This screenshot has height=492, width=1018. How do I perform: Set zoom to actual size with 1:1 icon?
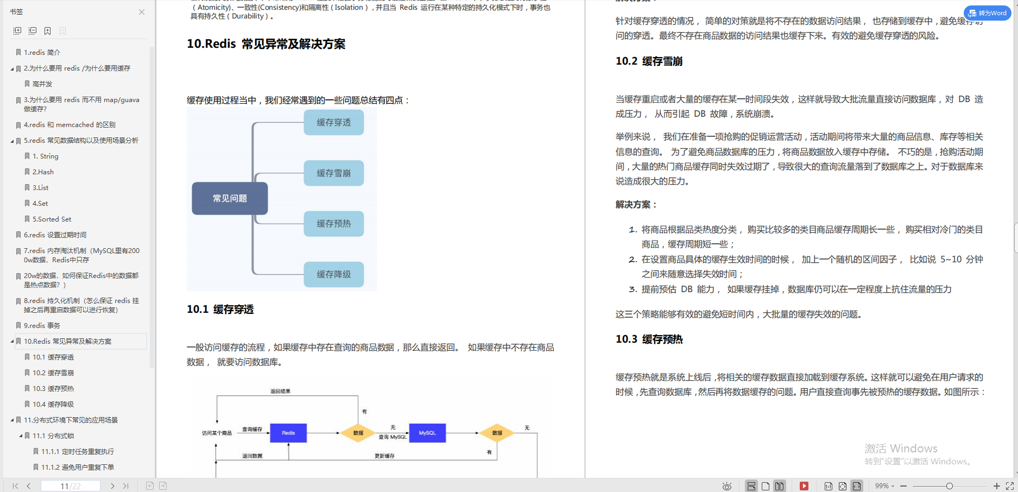click(829, 486)
